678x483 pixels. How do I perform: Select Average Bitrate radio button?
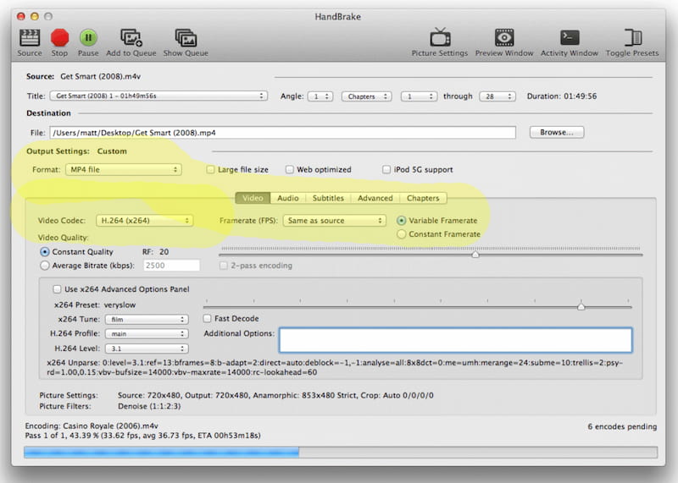click(x=45, y=266)
